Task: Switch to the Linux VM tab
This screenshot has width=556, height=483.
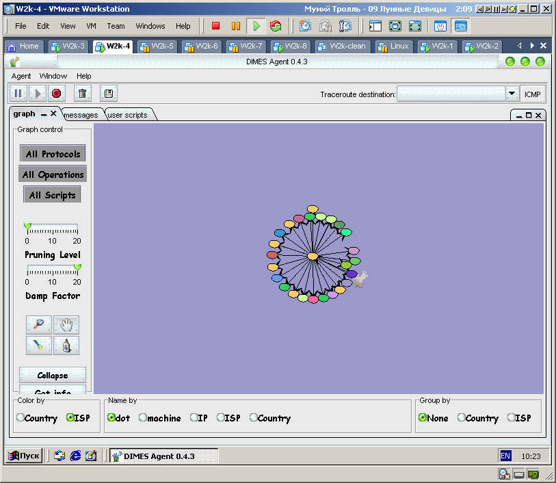Action: point(393,46)
